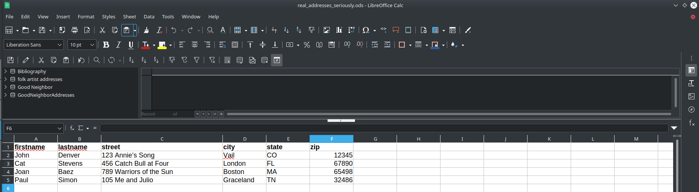Toggle Align Right
699x192 pixels.
coord(207,45)
